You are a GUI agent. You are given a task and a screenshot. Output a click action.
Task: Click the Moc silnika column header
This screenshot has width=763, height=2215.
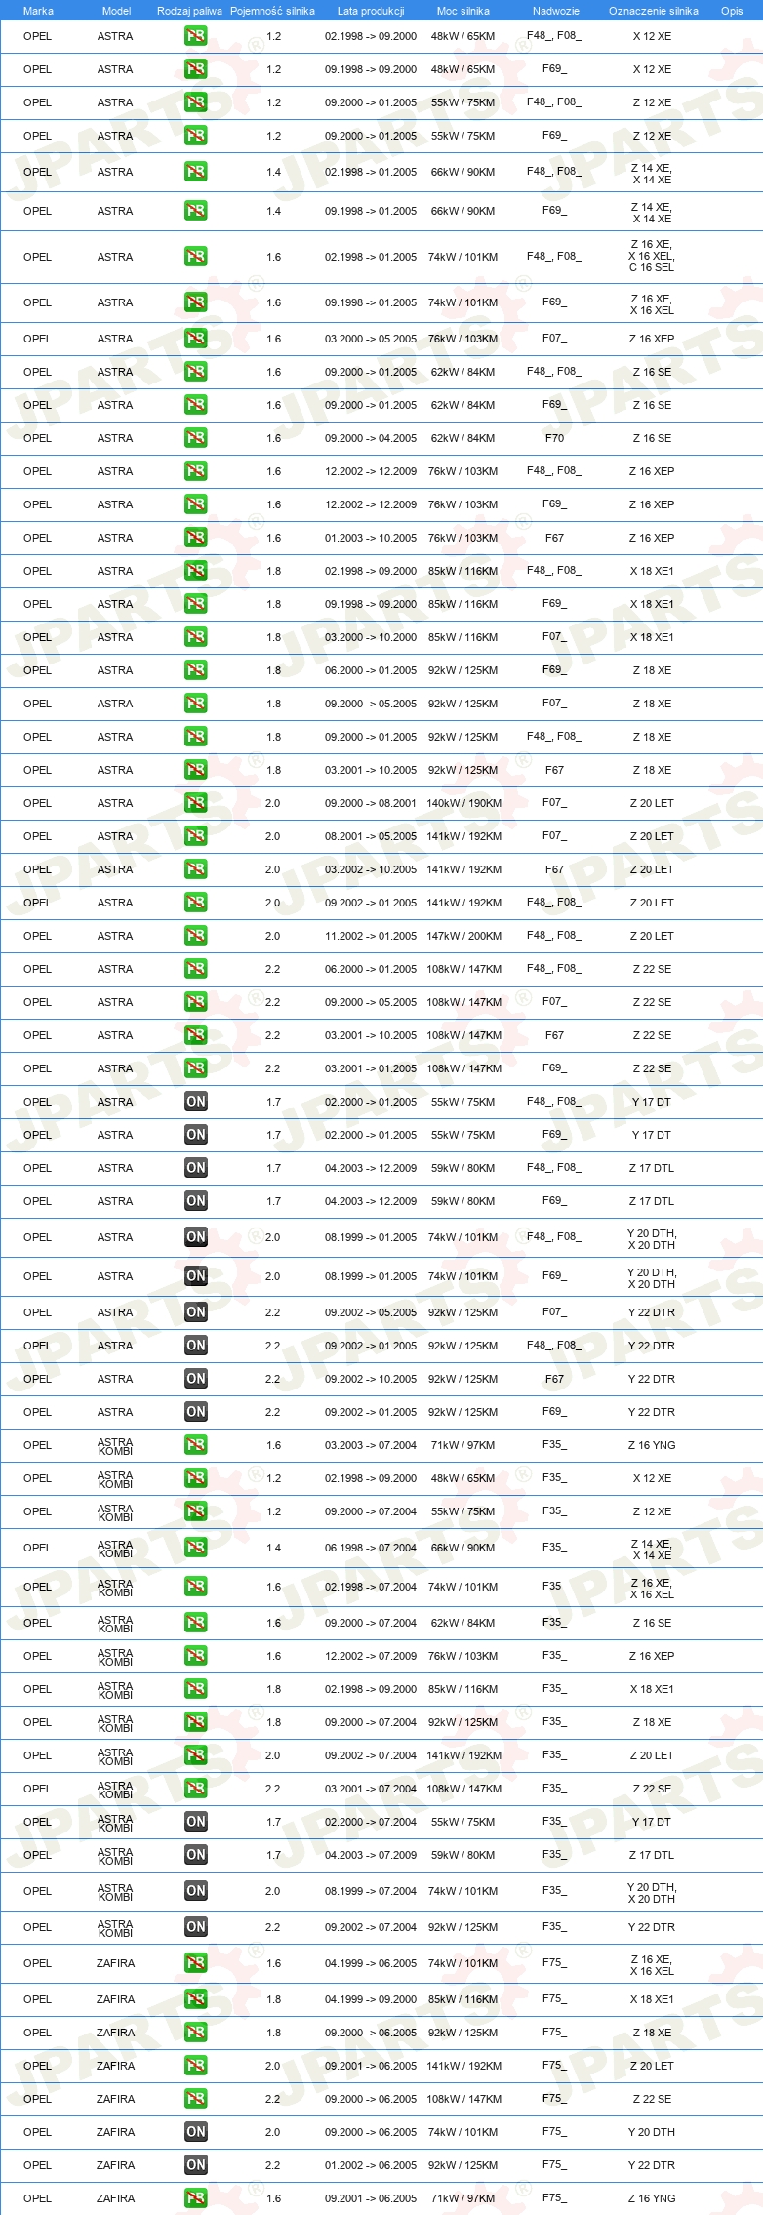point(463,11)
